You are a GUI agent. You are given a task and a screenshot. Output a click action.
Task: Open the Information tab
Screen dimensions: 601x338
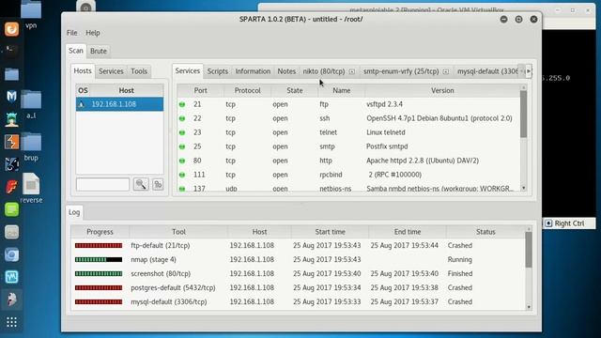coord(253,71)
